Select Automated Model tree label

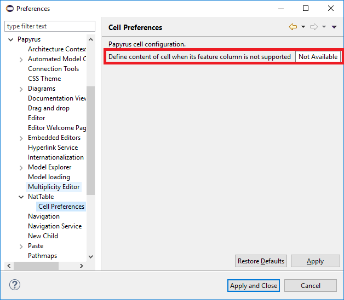57,59
